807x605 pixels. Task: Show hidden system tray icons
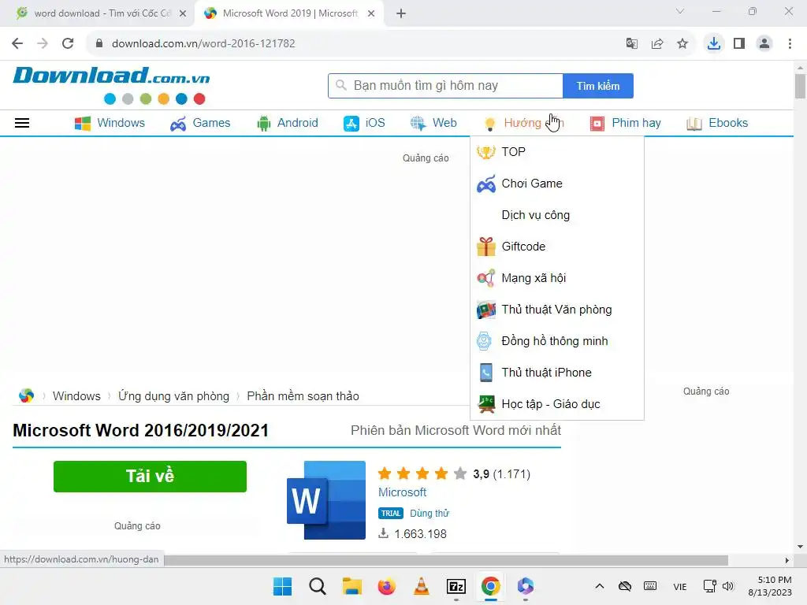pyautogui.click(x=600, y=586)
